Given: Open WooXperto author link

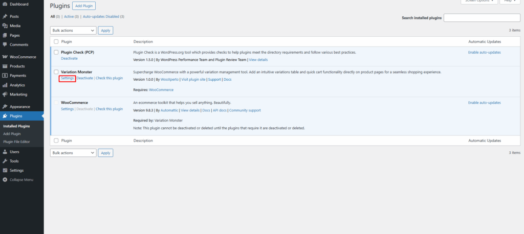Looking at the screenshot, I should 169,80.
